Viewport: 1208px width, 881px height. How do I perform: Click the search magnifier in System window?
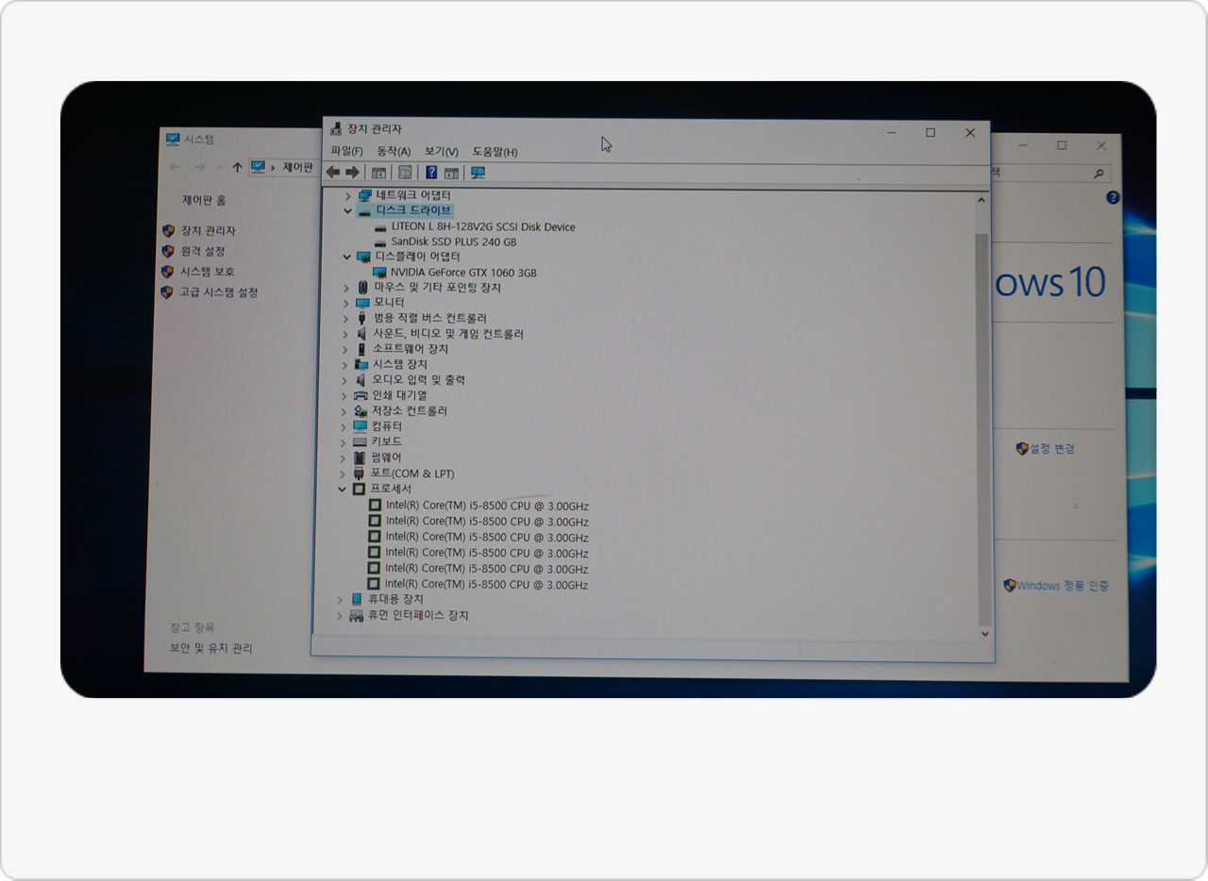tap(1098, 174)
